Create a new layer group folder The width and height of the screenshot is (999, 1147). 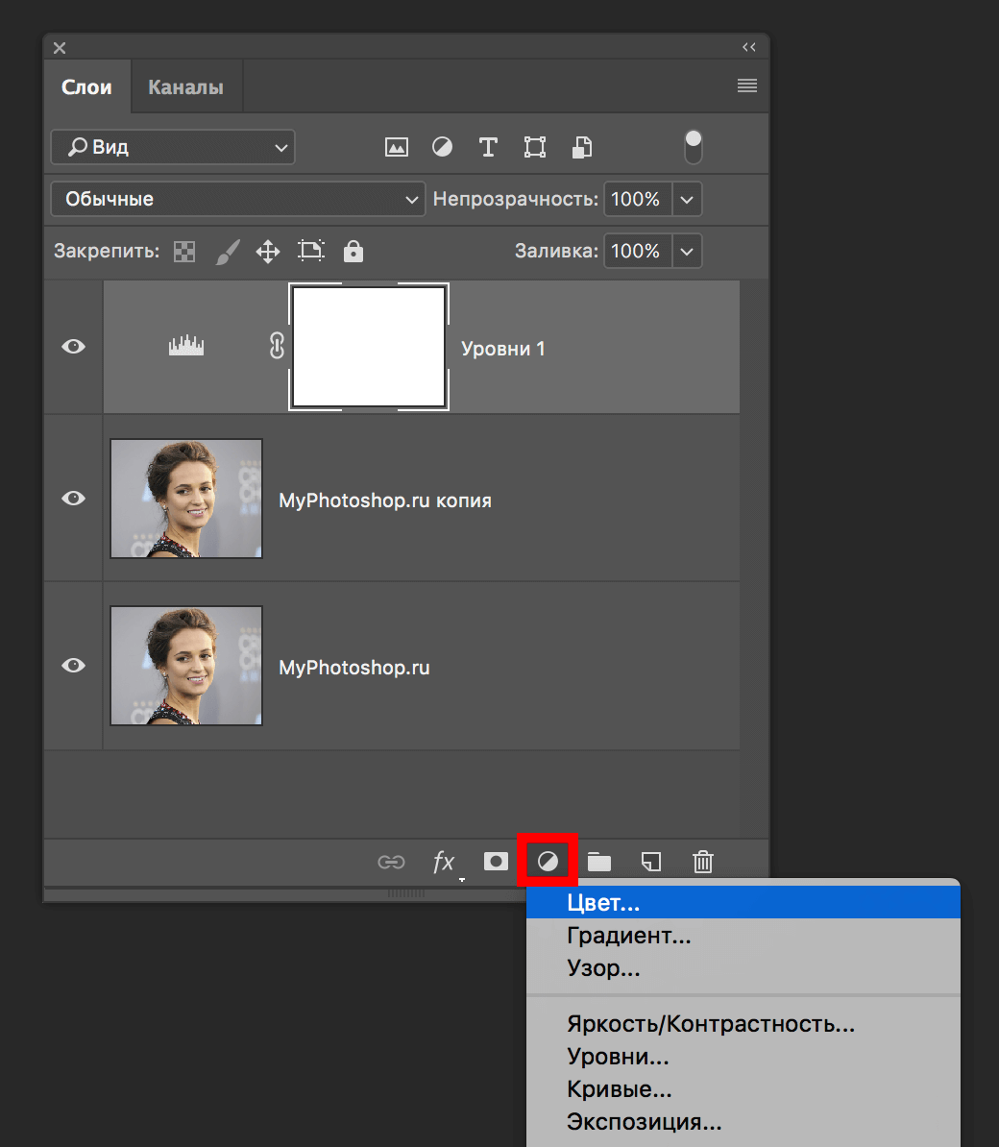click(599, 862)
